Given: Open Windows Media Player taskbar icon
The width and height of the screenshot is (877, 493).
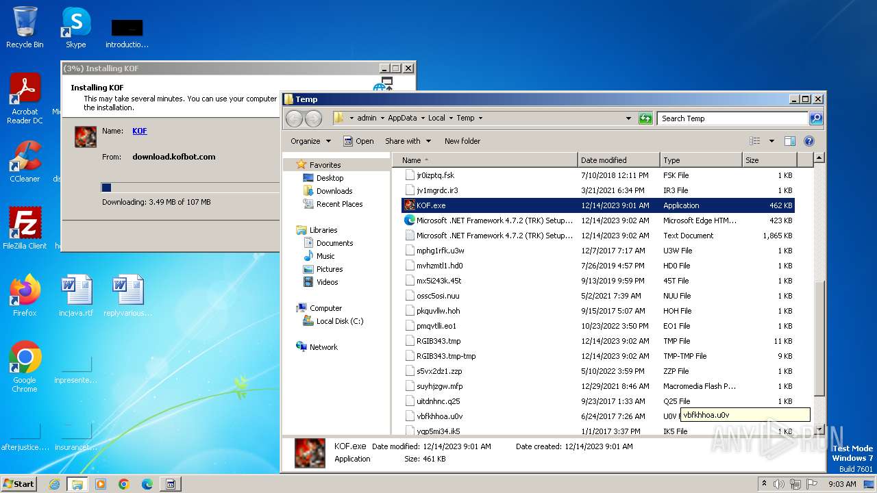Looking at the screenshot, I should click(x=101, y=484).
